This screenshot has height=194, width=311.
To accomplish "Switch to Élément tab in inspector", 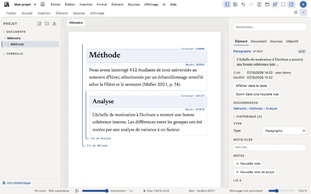I will 241,41.
